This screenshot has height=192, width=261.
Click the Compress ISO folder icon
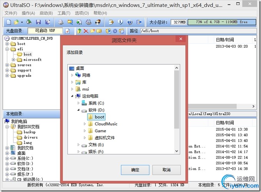click(70, 22)
